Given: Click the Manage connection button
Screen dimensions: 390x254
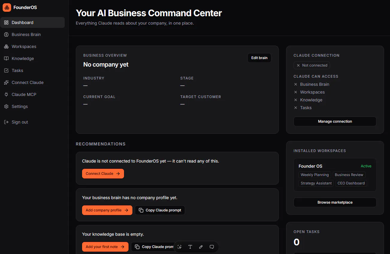Looking at the screenshot, I should (335, 121).
